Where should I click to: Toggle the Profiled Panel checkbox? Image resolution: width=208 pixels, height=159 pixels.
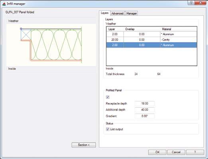(108, 97)
